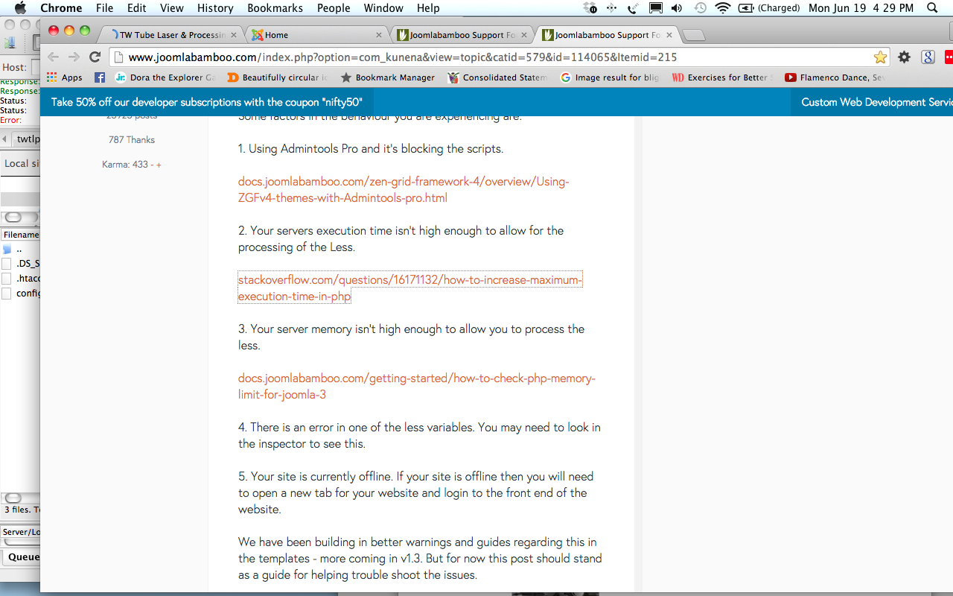Open Dora the Explorer bookmark
The image size is (953, 596).
tap(165, 77)
